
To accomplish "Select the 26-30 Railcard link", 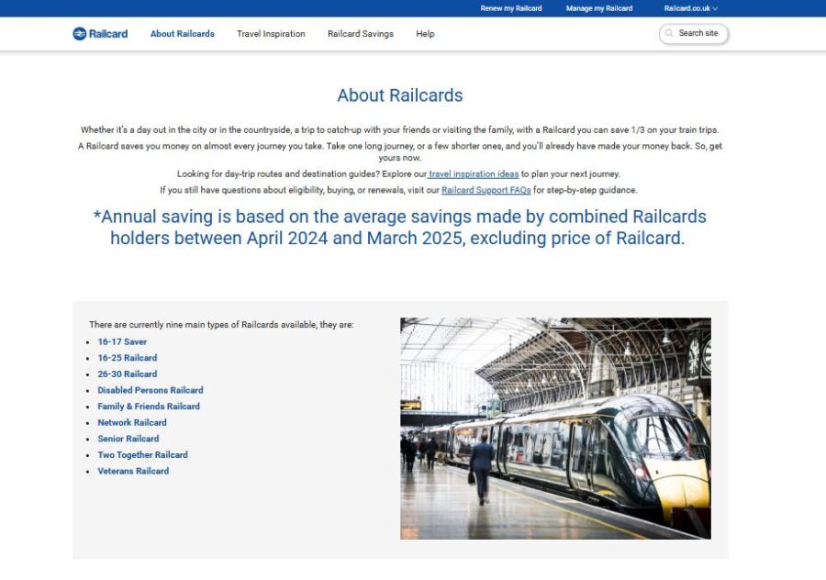I will click(128, 374).
